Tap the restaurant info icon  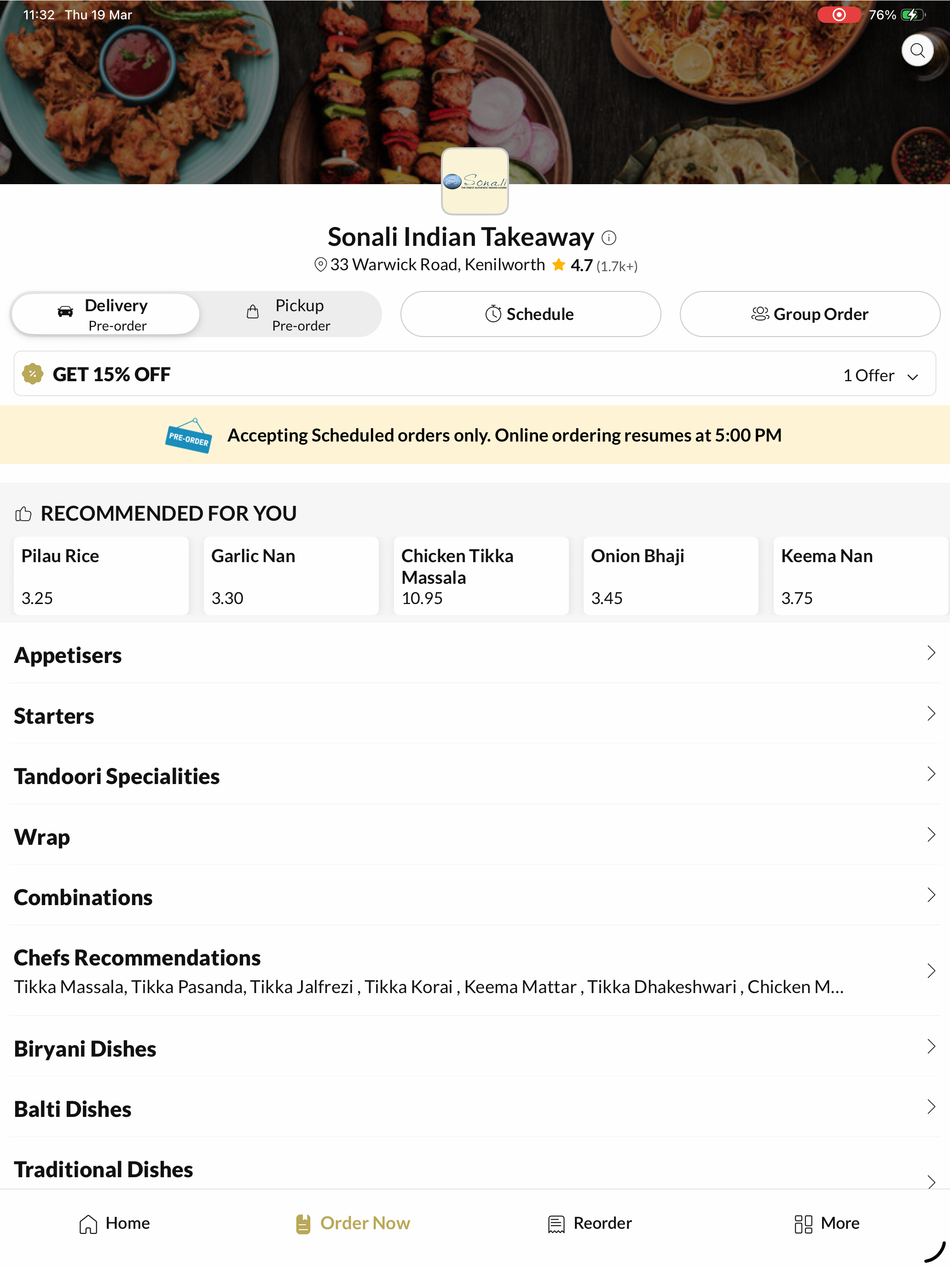(609, 237)
